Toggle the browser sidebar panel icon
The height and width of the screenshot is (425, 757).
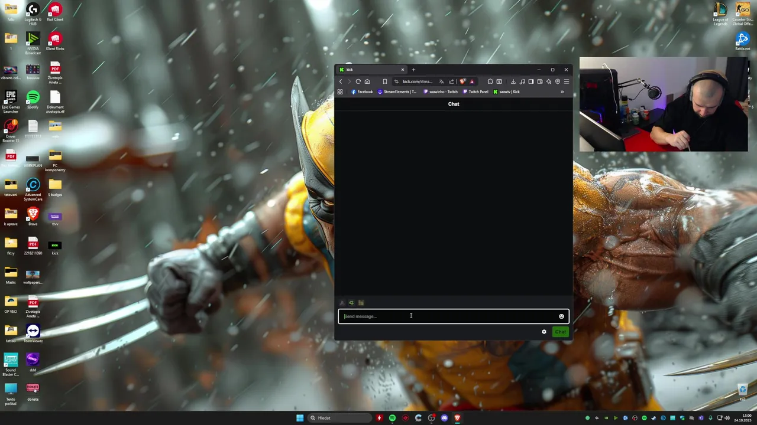pos(531,81)
